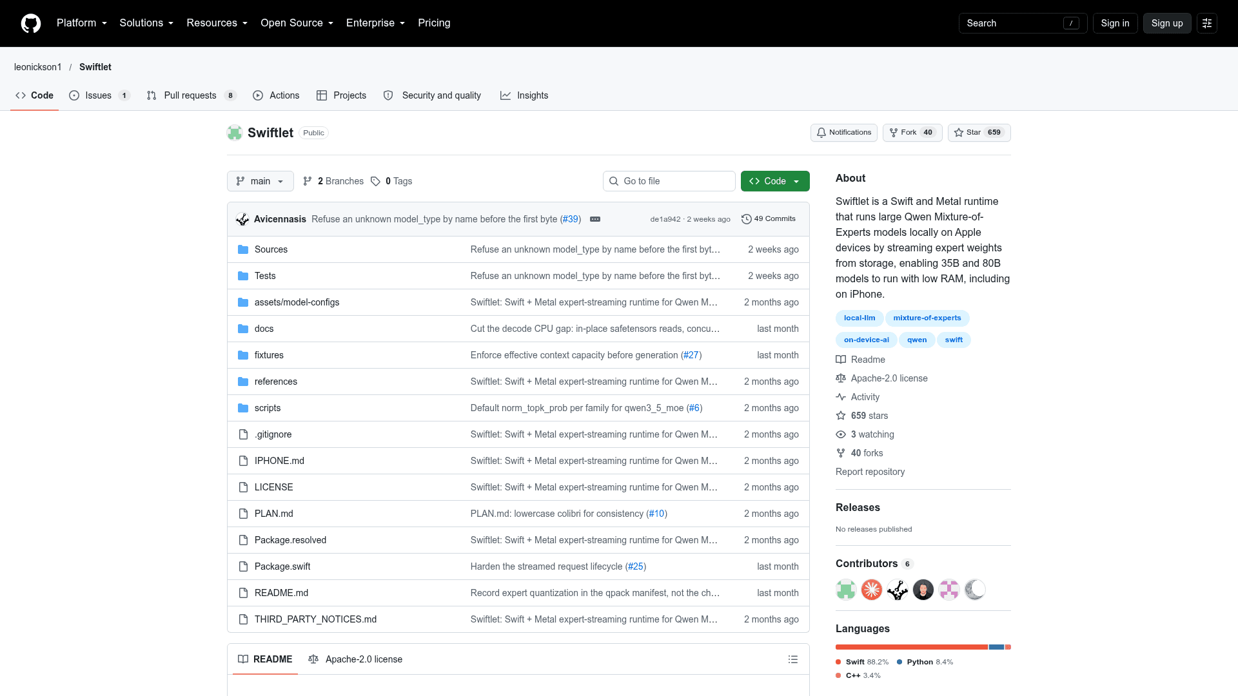
Task: Click the third contributor avatar
Action: (897, 590)
